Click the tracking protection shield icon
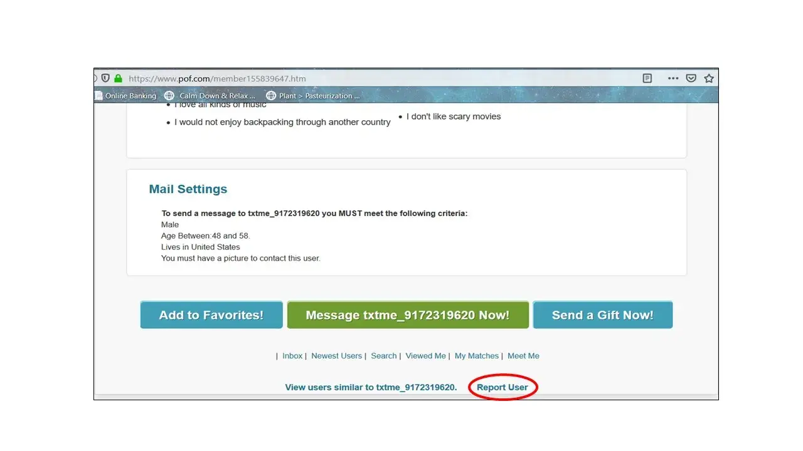The image size is (803, 451). (x=105, y=78)
